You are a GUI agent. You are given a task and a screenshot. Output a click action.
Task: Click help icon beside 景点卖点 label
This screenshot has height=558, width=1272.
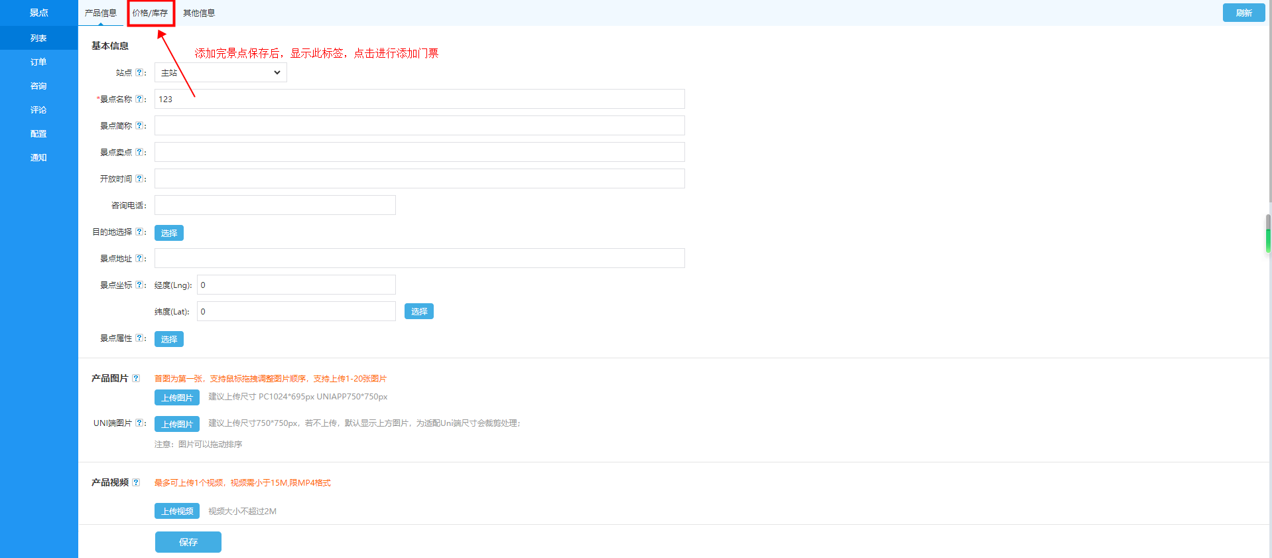click(139, 152)
